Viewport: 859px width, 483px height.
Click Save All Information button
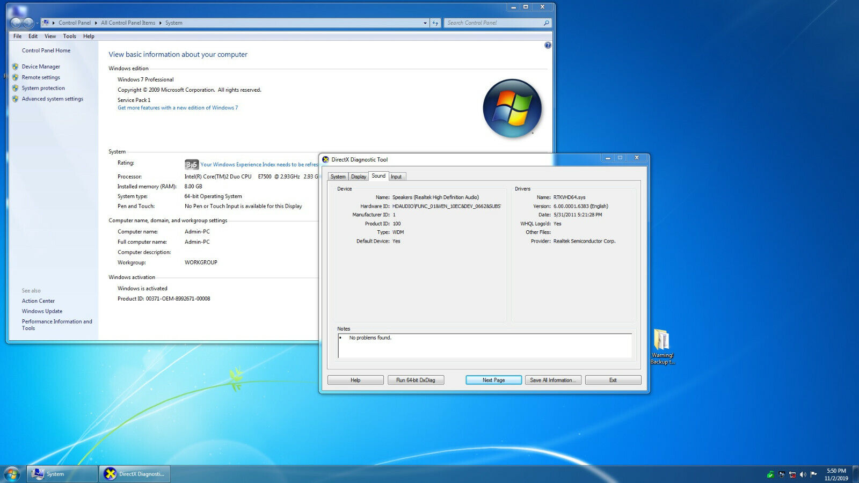coord(553,380)
